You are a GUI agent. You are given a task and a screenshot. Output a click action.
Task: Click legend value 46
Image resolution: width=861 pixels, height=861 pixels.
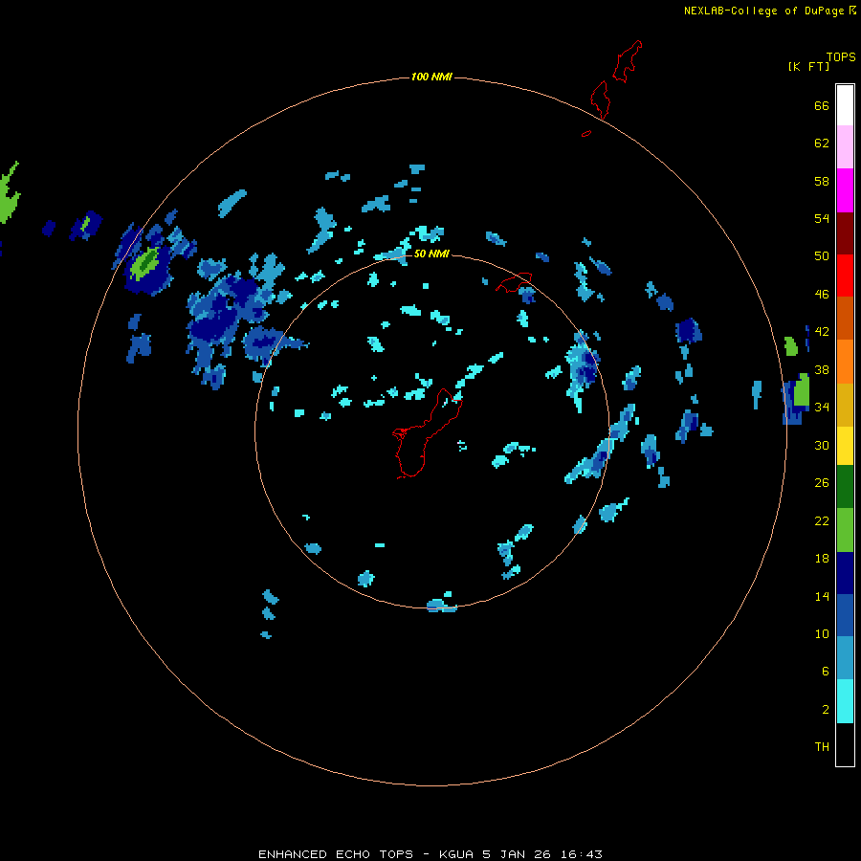(822, 295)
